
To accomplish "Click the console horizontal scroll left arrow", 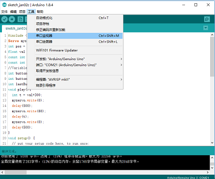I will click(x=2, y=172).
